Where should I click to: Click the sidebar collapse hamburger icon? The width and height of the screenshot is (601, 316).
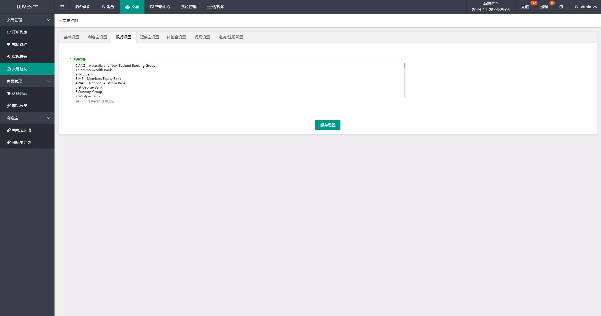[62, 7]
